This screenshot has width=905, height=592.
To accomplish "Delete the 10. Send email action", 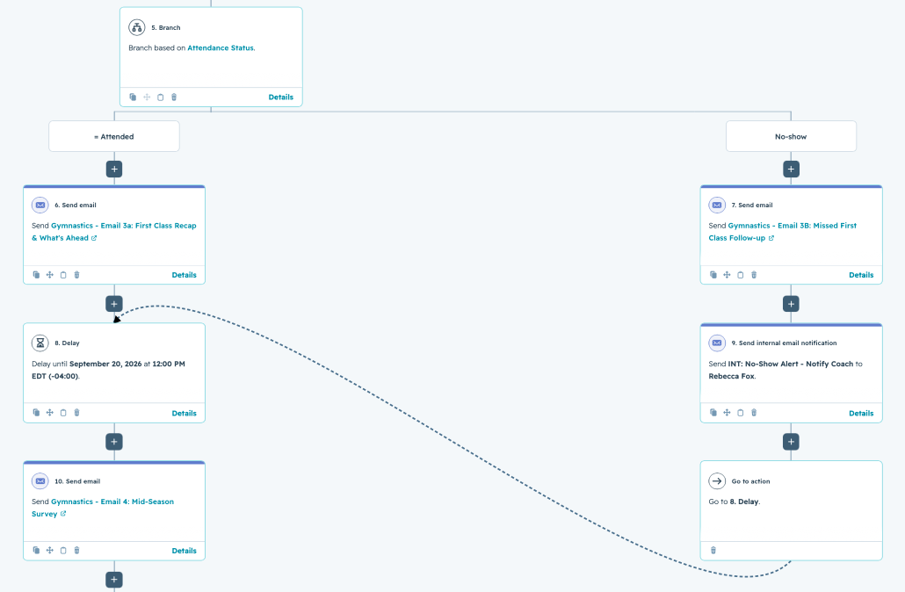I will coord(76,551).
